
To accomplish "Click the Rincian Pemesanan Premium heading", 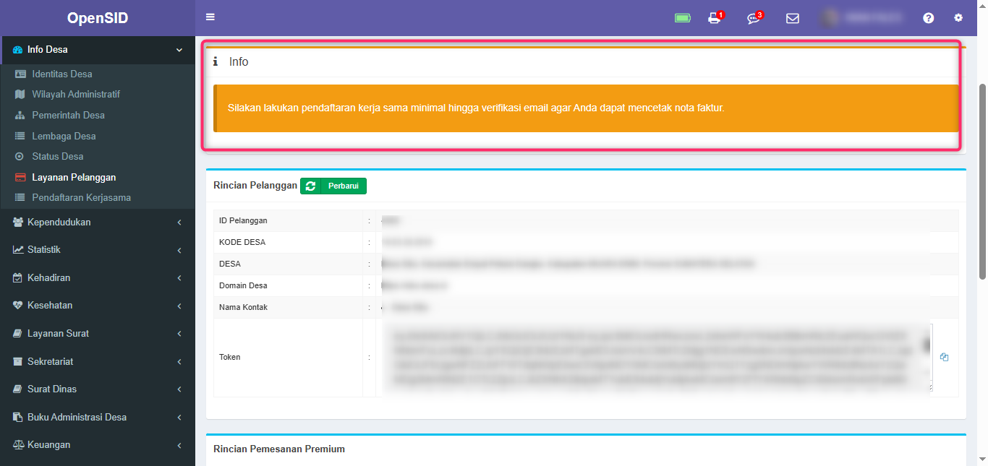I will click(x=279, y=449).
